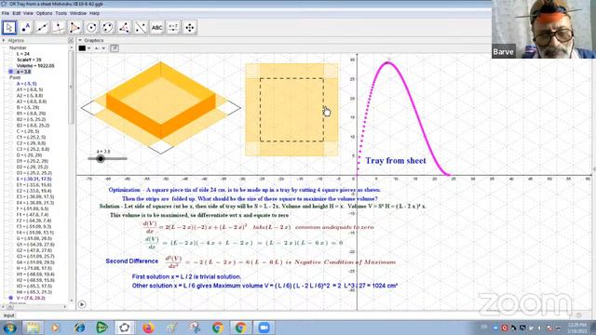Click the play animation button
Screen dimensions: 596x335
click(x=82, y=304)
